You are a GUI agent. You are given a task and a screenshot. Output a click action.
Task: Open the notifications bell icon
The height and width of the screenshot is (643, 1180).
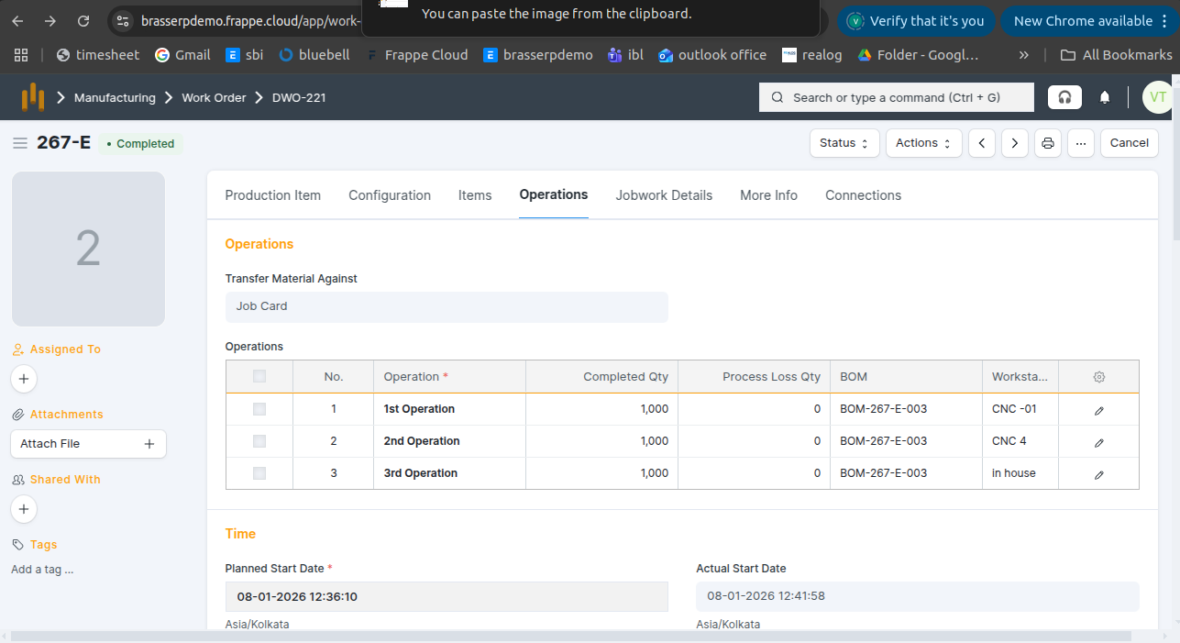(x=1105, y=97)
